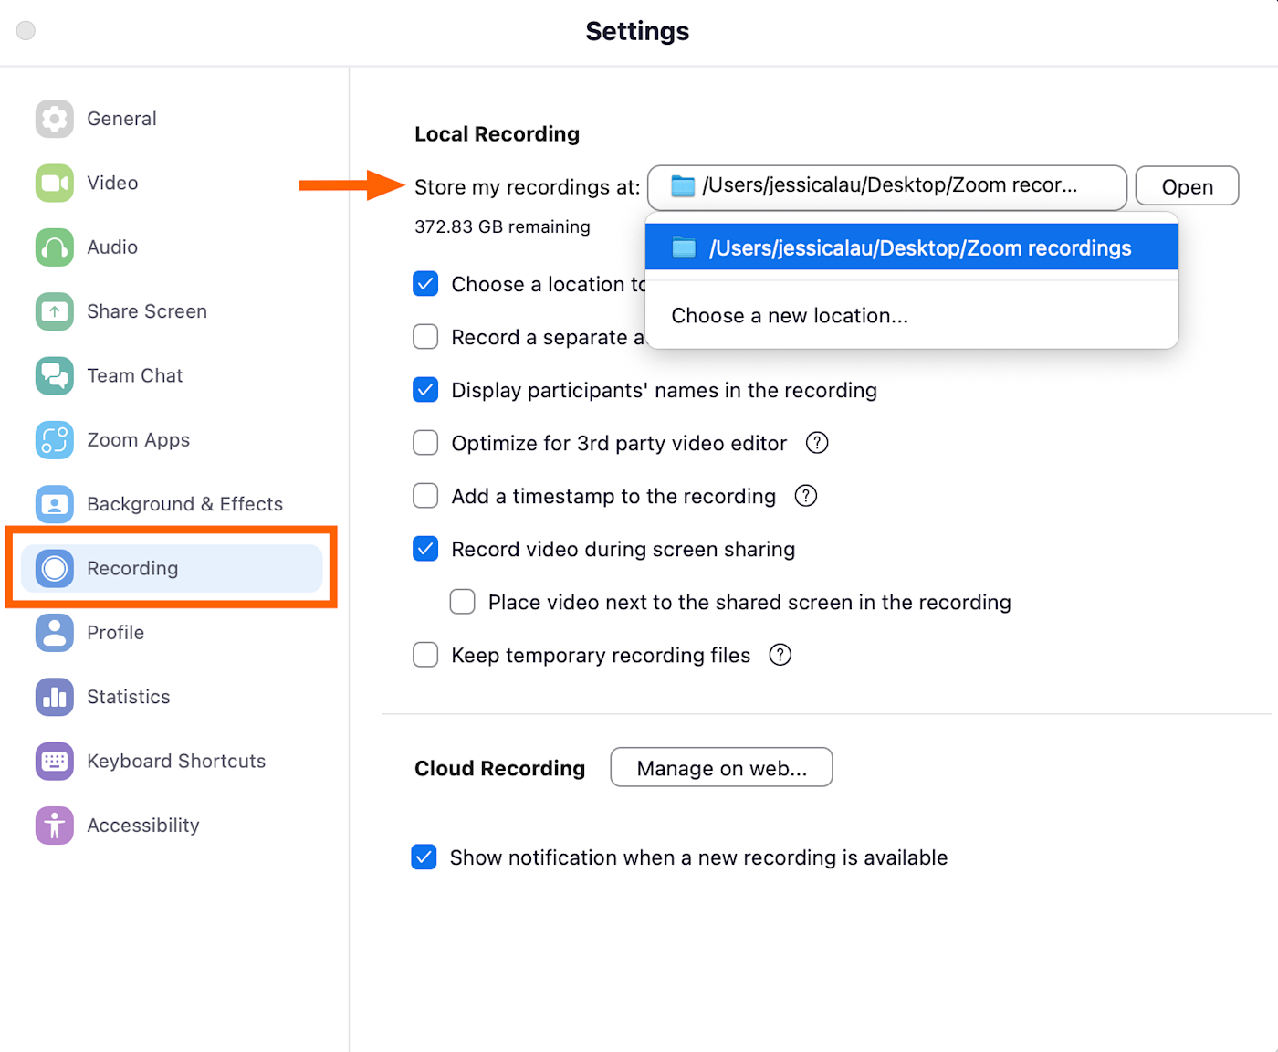The width and height of the screenshot is (1278, 1052).
Task: Click the Open button for recordings folder
Action: pyautogui.click(x=1187, y=186)
